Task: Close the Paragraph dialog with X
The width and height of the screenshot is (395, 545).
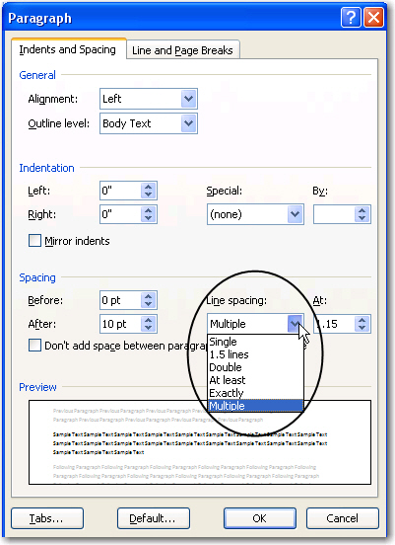Action: coord(373,17)
